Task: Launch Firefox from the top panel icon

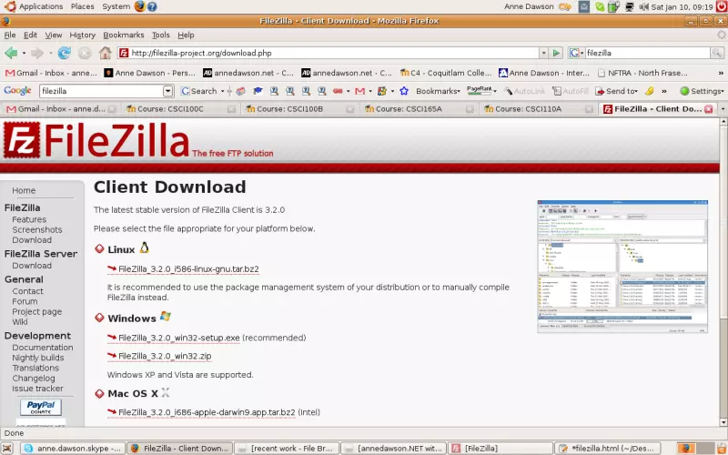Action: (x=139, y=6)
